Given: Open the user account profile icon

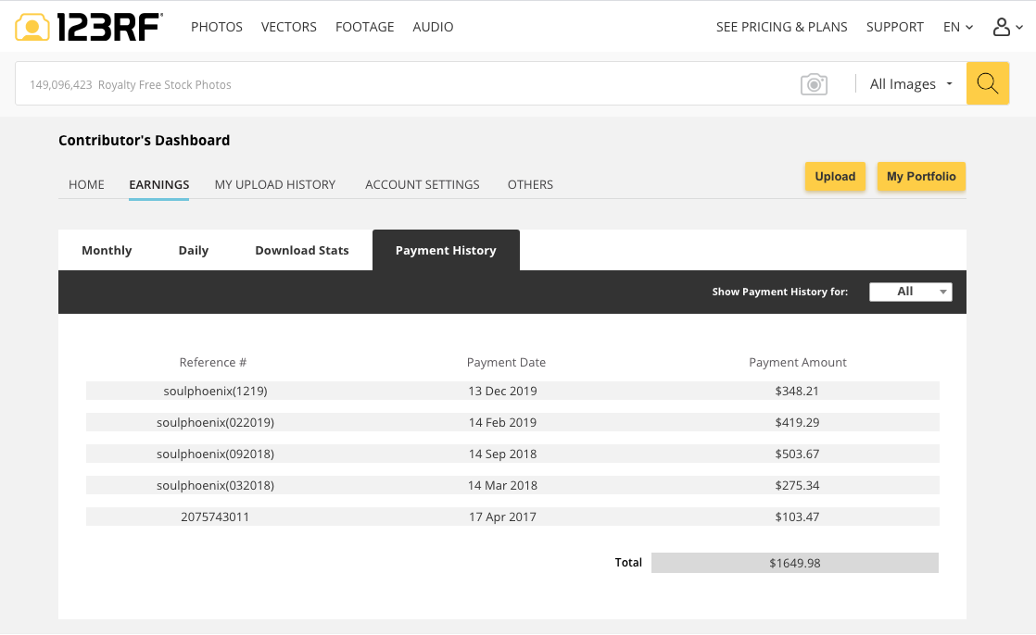Looking at the screenshot, I should pos(1002,27).
